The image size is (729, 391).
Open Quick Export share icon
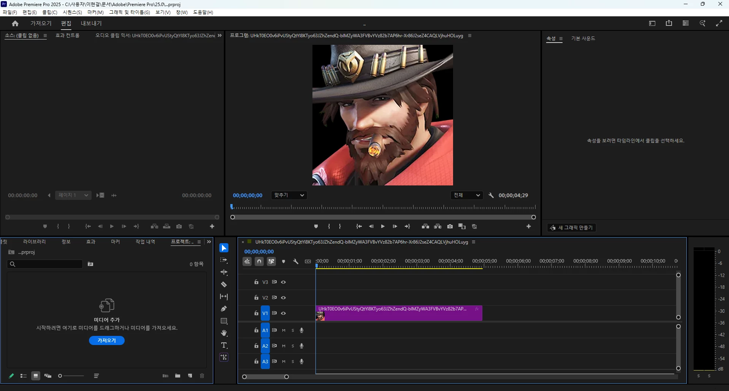pyautogui.click(x=669, y=23)
